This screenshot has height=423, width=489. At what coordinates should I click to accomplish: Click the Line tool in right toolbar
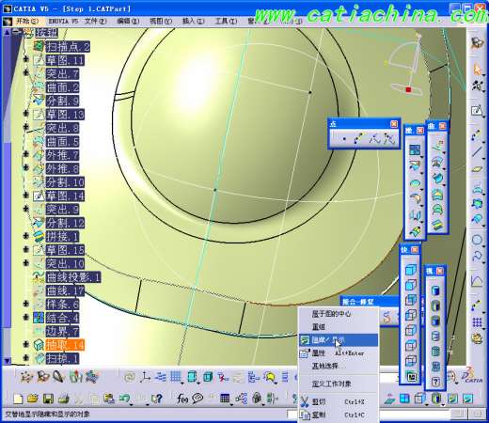point(477,152)
